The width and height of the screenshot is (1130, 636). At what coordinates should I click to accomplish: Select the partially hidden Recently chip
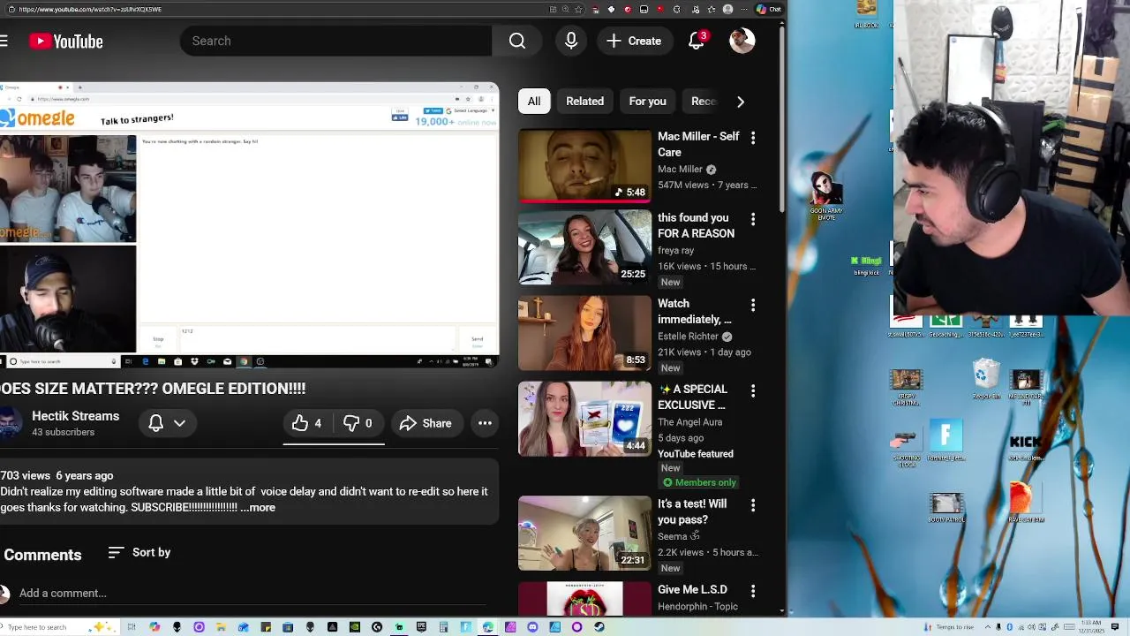tap(704, 101)
